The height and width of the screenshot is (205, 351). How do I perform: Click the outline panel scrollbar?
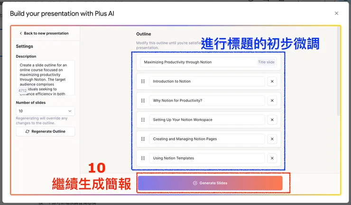(x=339, y=71)
